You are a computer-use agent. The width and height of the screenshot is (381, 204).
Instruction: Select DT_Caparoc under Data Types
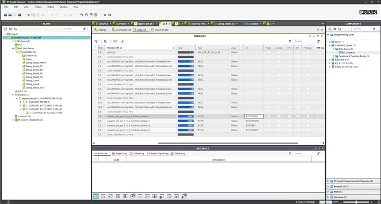click(348, 53)
